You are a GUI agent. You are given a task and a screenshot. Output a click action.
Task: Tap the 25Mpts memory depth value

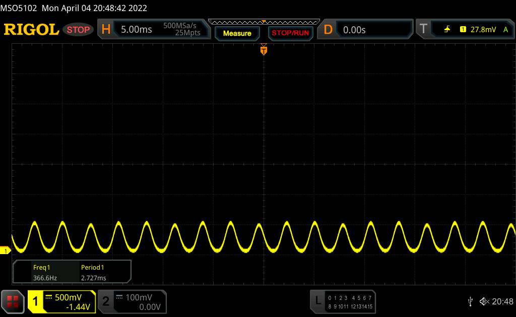coord(187,33)
